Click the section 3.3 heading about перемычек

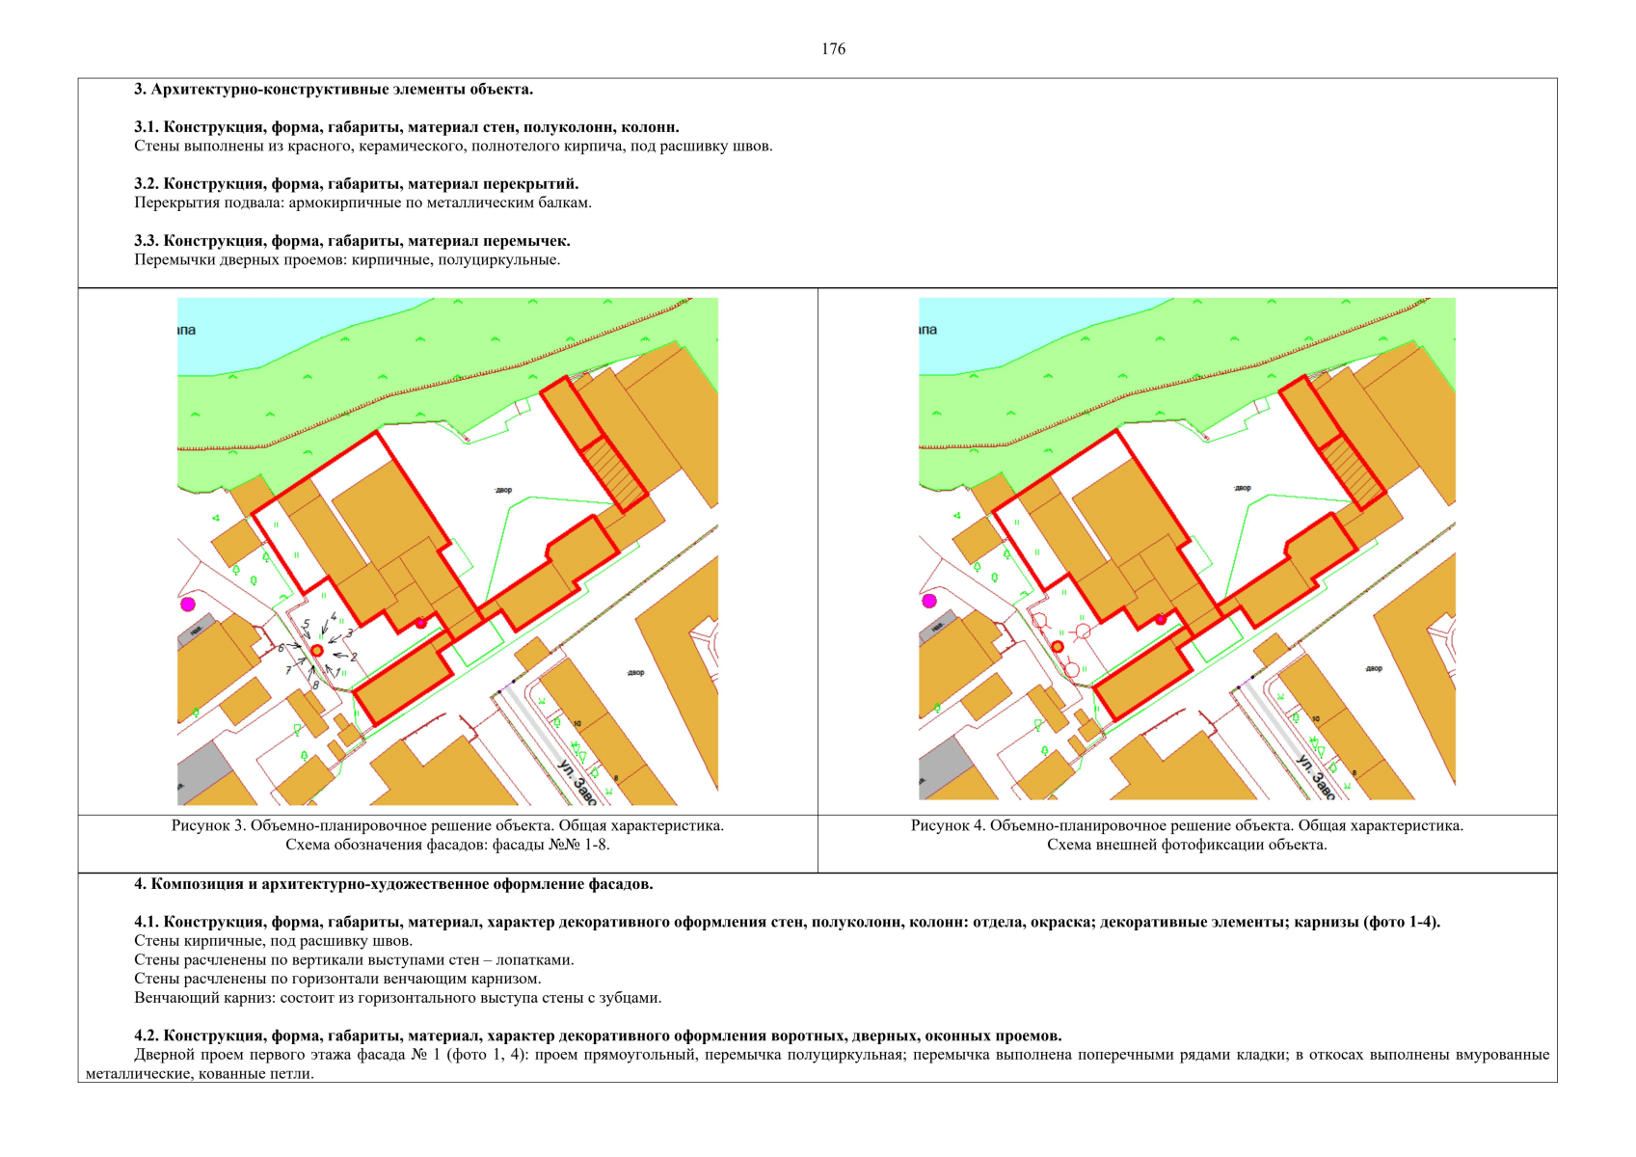352,241
